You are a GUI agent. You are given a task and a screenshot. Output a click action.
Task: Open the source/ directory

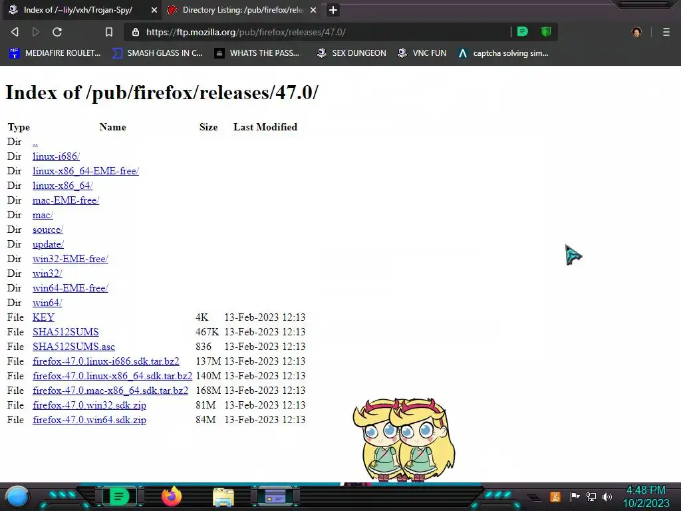(48, 230)
